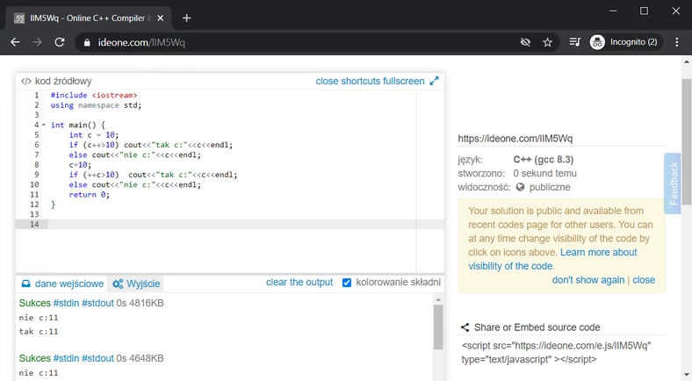Click the close shortcuts link
The image size is (692, 381).
(349, 82)
